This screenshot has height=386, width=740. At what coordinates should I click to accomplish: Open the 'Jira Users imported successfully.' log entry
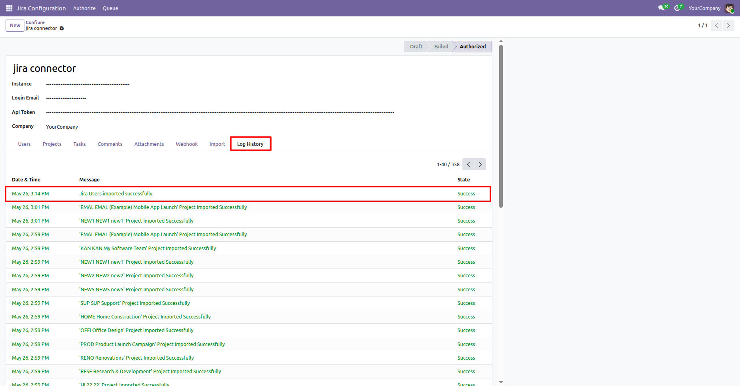(248, 194)
